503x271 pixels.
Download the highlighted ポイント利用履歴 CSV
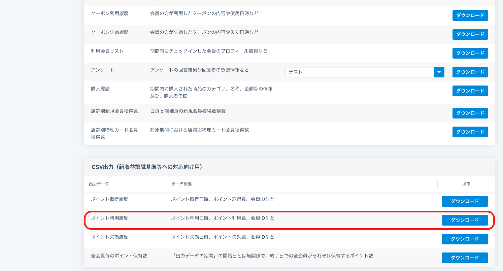(465, 220)
